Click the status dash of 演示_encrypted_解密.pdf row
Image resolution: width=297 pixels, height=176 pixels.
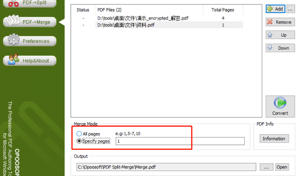tap(83, 18)
